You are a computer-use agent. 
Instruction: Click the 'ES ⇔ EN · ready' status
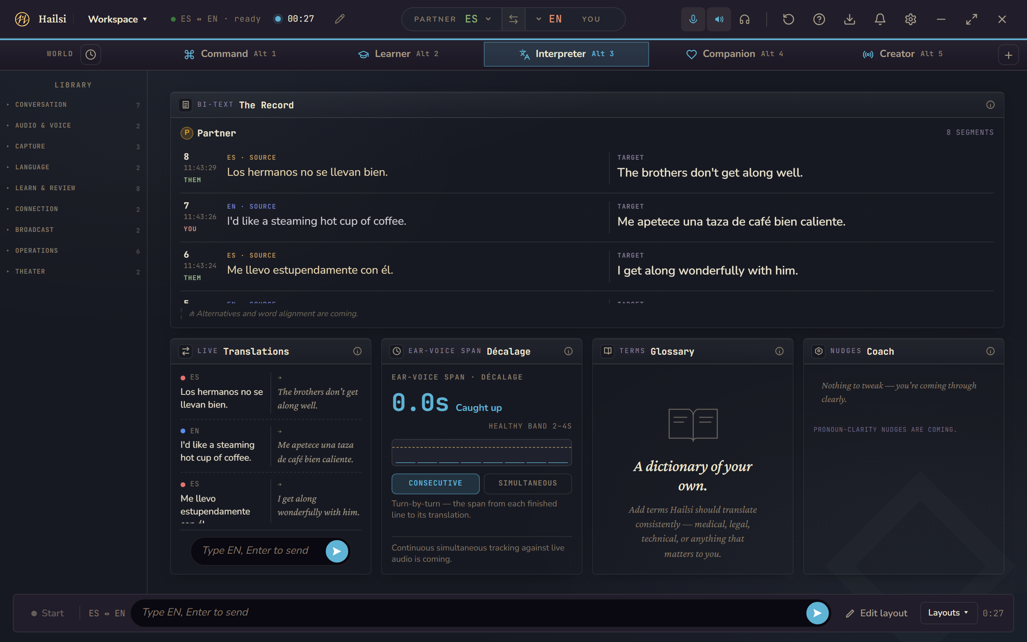click(x=215, y=19)
